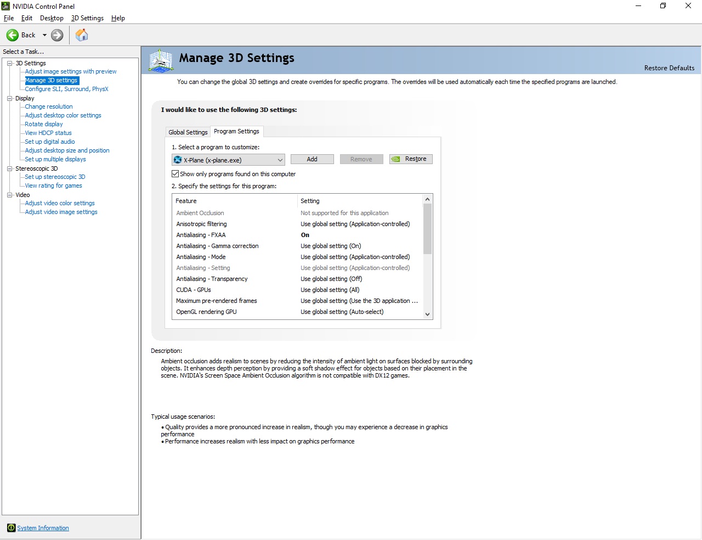Click the Manage 3D Settings header icon
The width and height of the screenshot is (702, 540).
tap(161, 61)
